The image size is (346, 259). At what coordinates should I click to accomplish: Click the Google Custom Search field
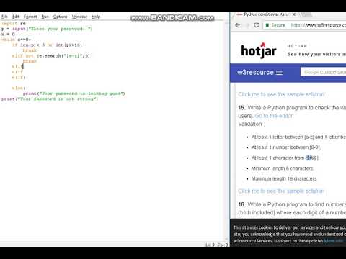pyautogui.click(x=324, y=72)
